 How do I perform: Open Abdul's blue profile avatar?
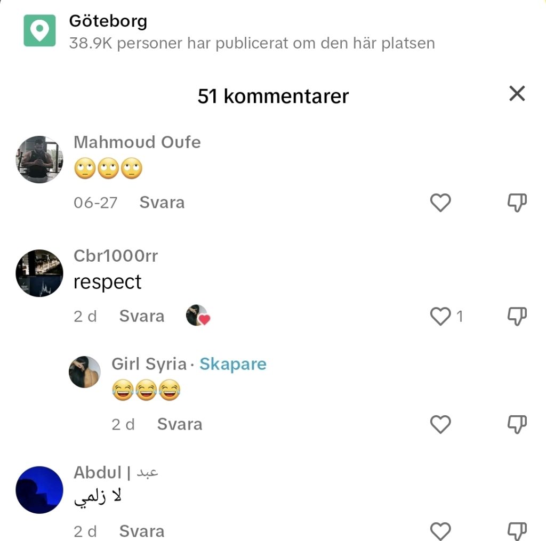(39, 490)
